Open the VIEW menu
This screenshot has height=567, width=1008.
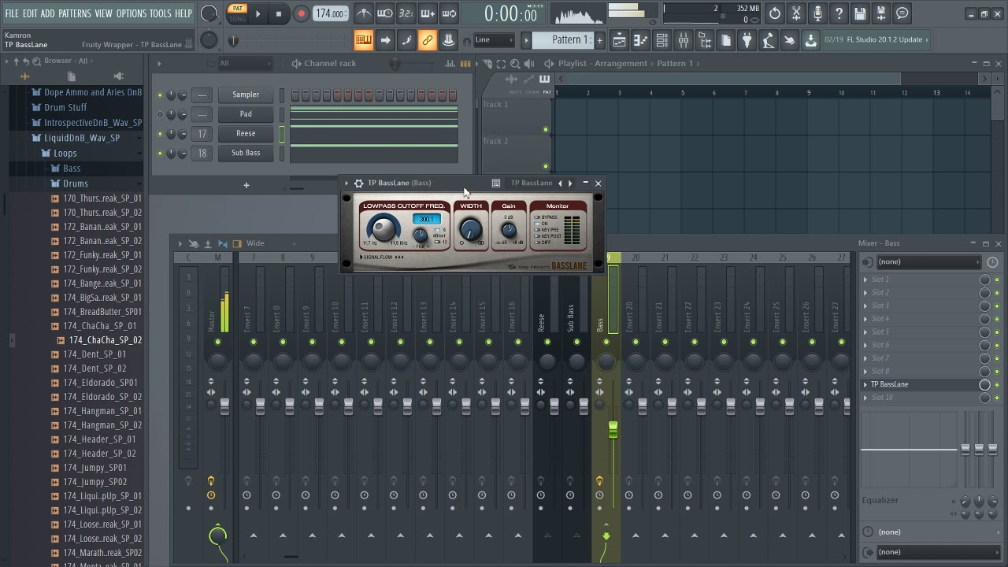[104, 13]
